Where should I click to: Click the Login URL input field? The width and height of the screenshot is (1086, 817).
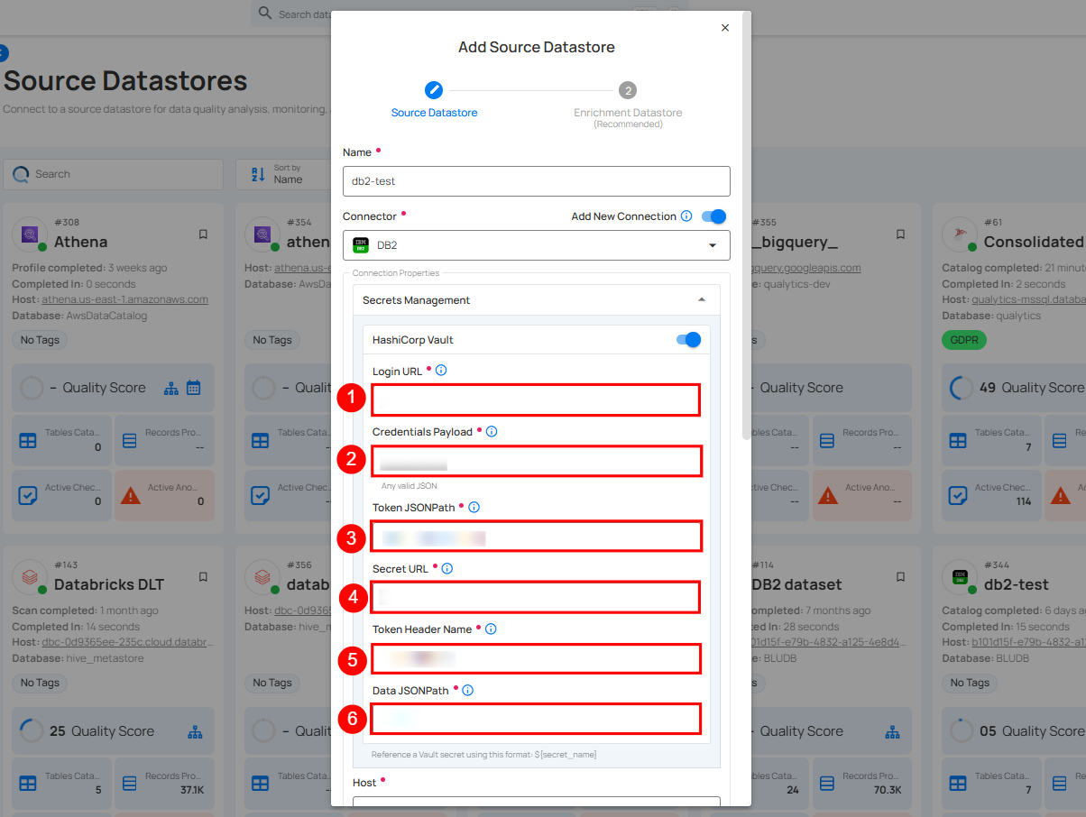coord(536,399)
